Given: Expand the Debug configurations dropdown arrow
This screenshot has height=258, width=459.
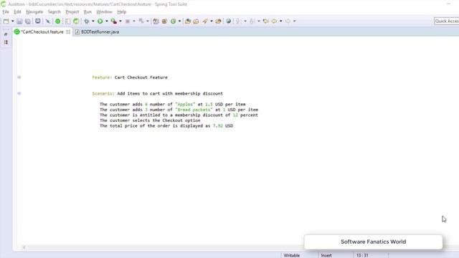Looking at the screenshot, I should tap(93, 21).
